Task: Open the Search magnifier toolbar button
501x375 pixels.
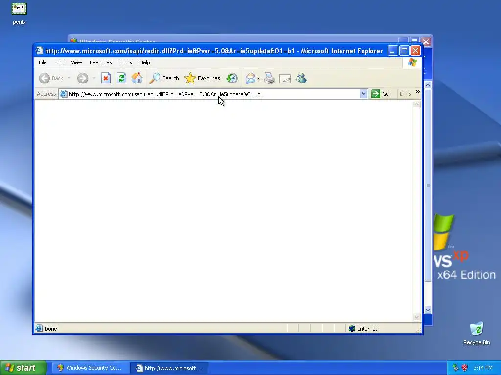Action: (x=164, y=78)
